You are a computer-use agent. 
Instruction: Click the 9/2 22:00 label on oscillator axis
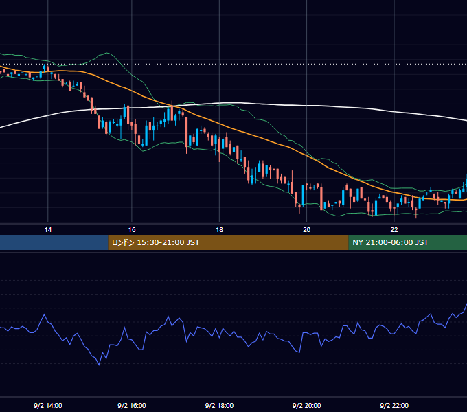tap(394, 405)
